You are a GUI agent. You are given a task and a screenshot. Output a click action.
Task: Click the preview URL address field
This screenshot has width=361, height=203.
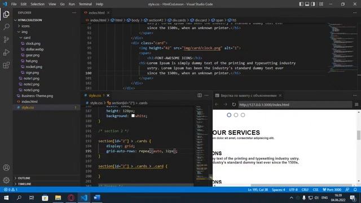point(294,104)
